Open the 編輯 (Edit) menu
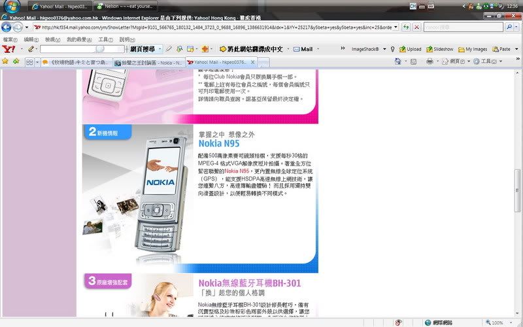 (x=31, y=39)
